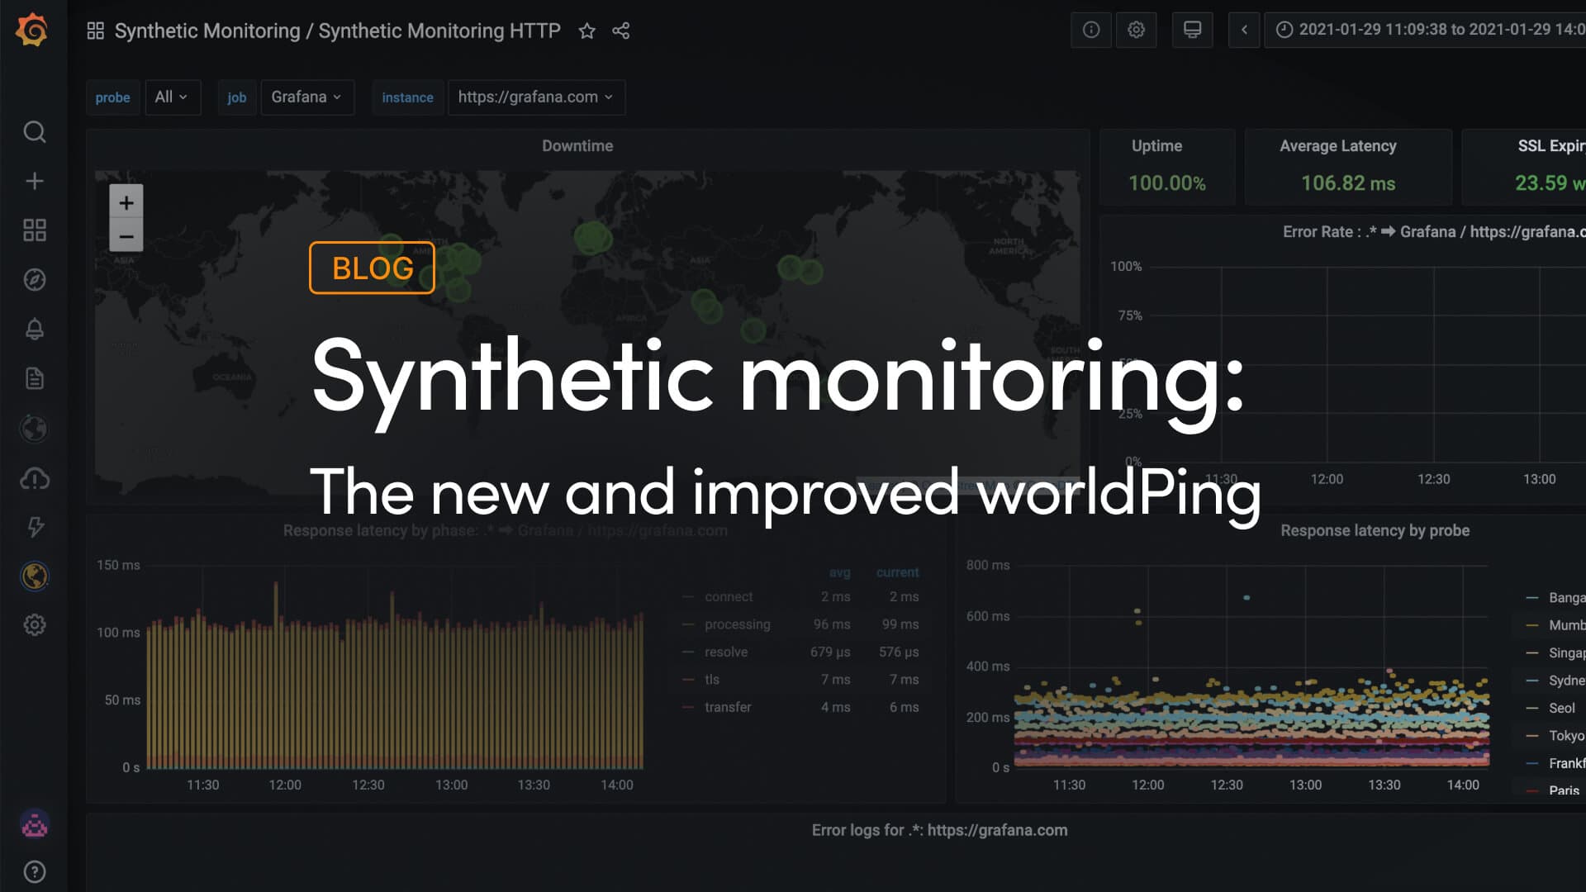1586x892 pixels.
Task: Open the highlighted Synthetic Monitoring globe icon
Action: click(34, 576)
